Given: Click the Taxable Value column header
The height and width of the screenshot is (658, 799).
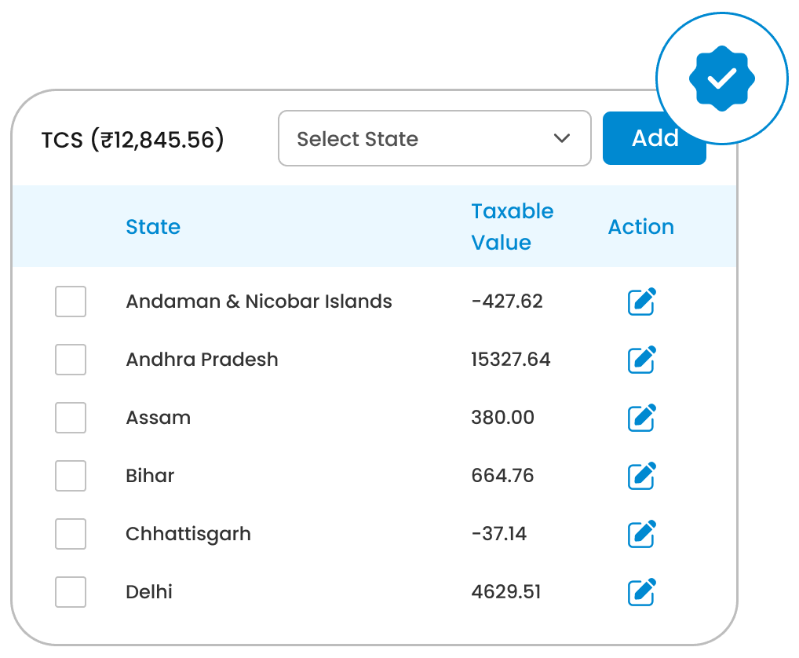Looking at the screenshot, I should coord(512,227).
